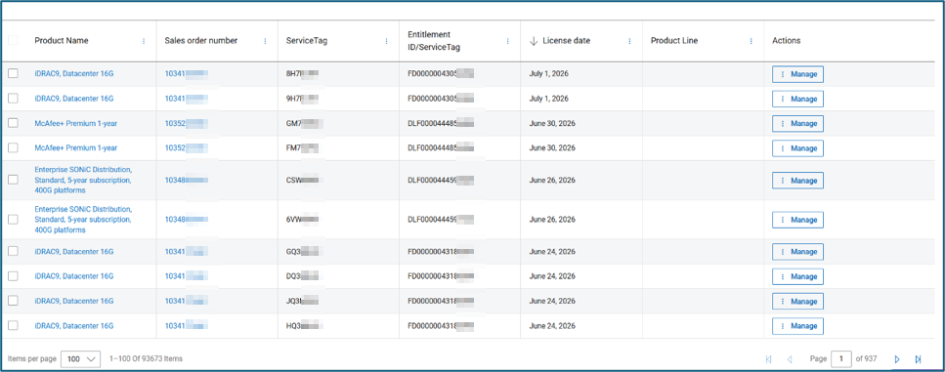The height and width of the screenshot is (372, 945).
Task: Click the License date sort arrow
Action: coord(534,41)
